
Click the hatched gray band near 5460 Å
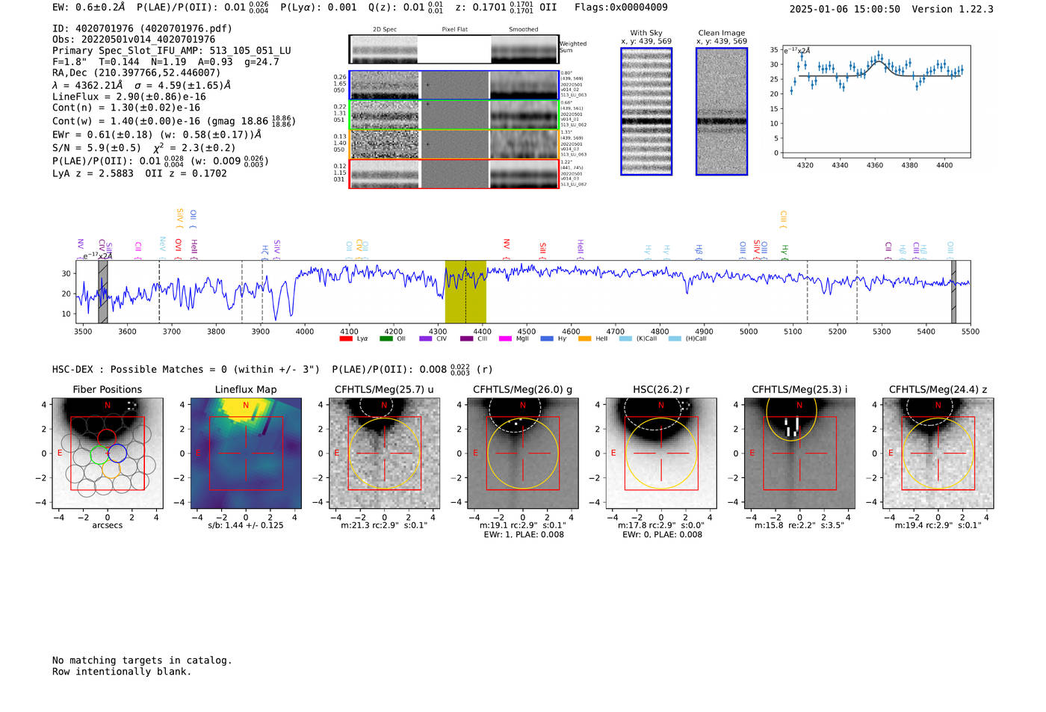coord(953,291)
